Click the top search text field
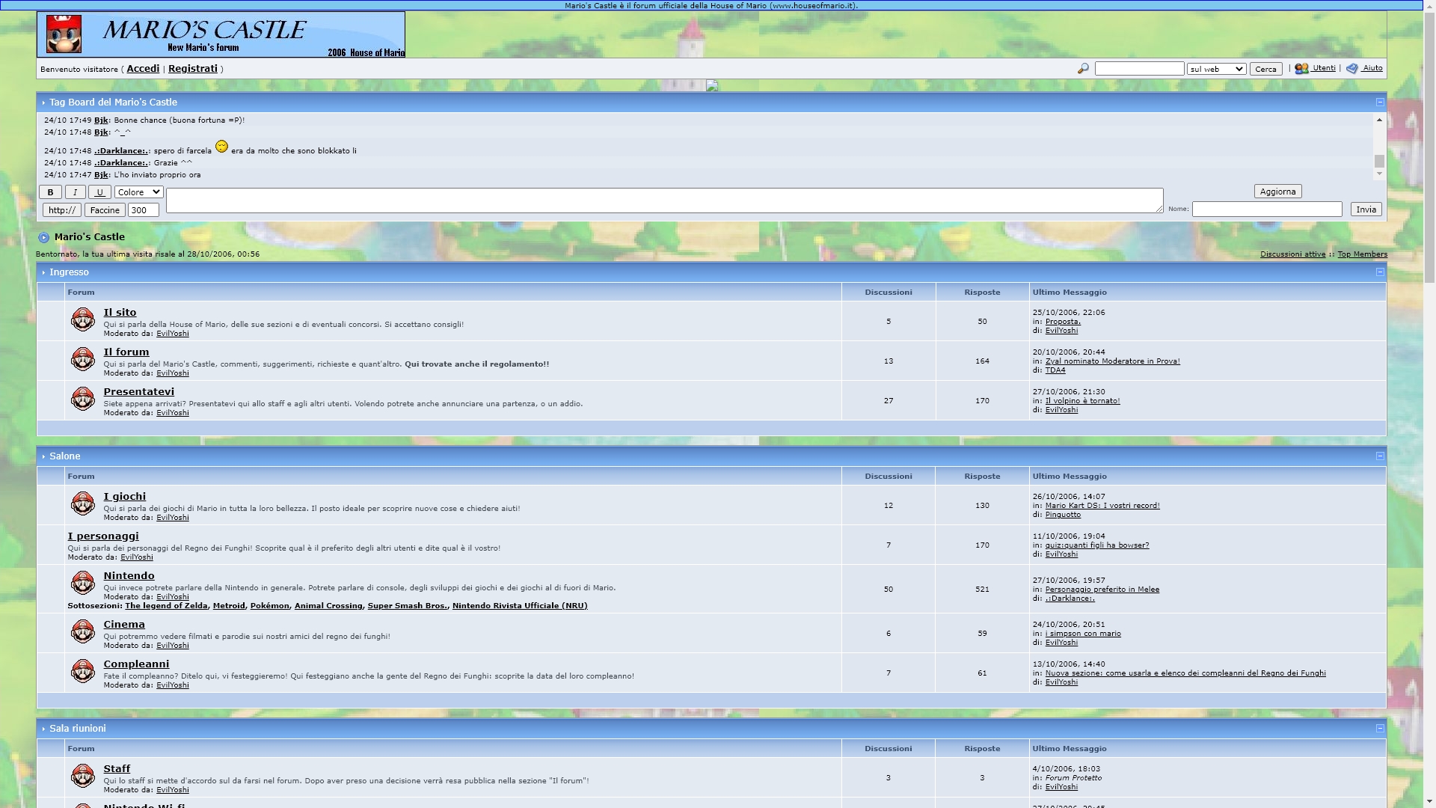The image size is (1436, 808). [x=1139, y=69]
